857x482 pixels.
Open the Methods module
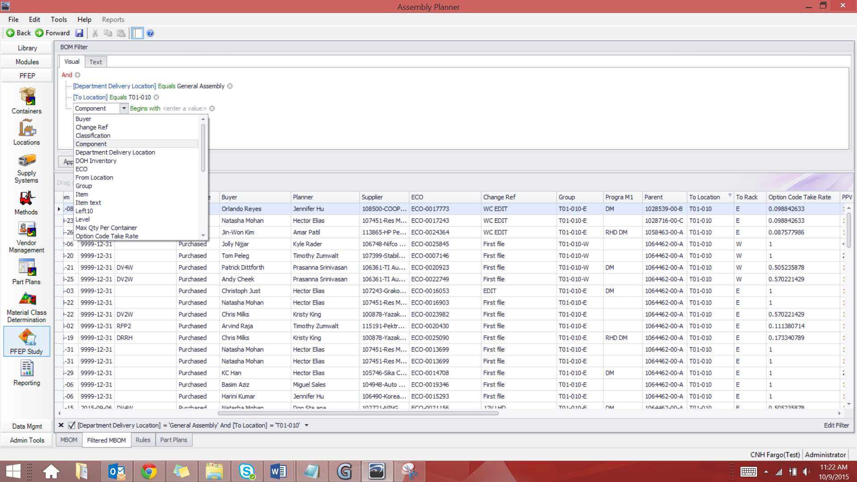27,203
